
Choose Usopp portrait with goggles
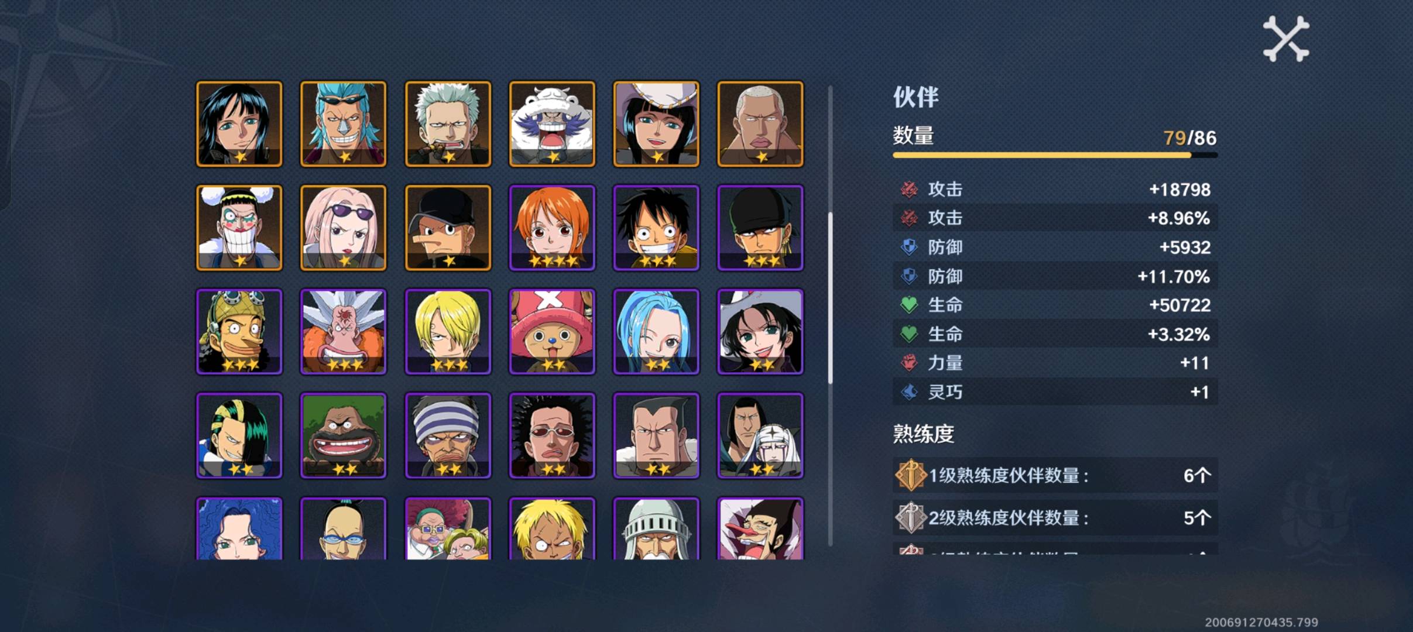(239, 332)
